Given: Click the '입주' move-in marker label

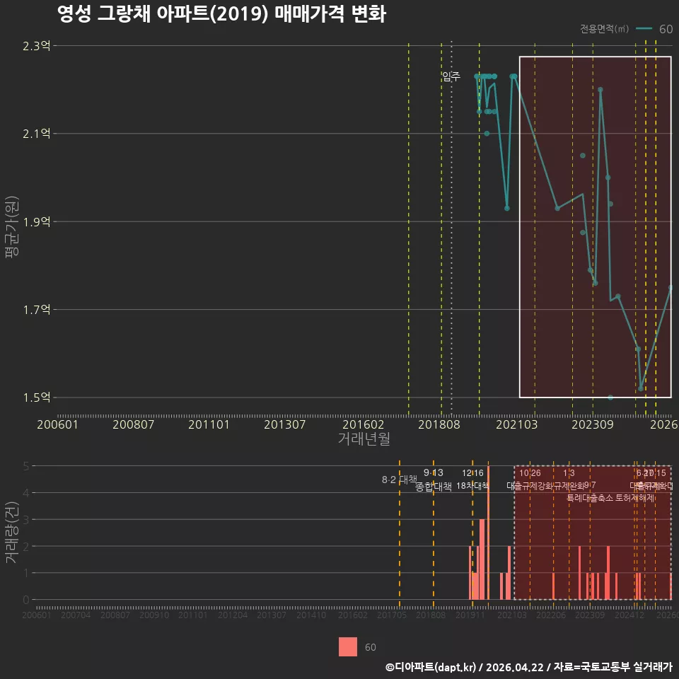Looking at the screenshot, I should click(451, 76).
